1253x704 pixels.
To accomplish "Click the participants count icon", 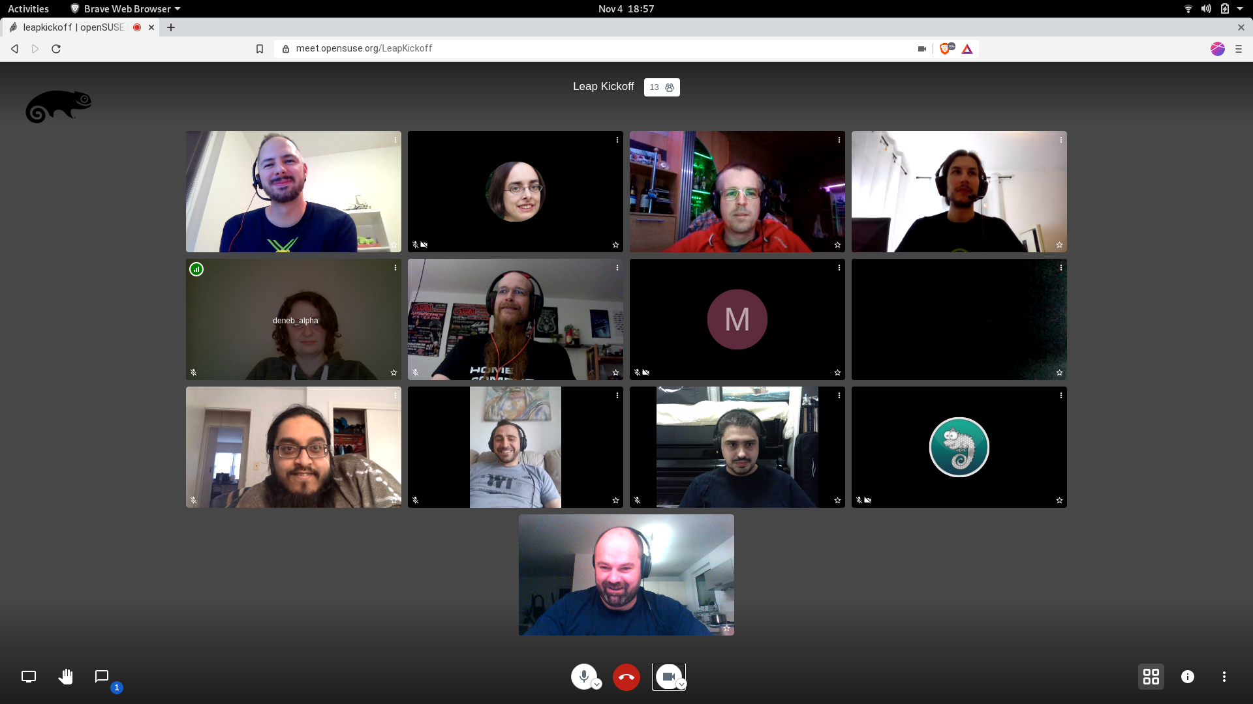I will pyautogui.click(x=661, y=87).
